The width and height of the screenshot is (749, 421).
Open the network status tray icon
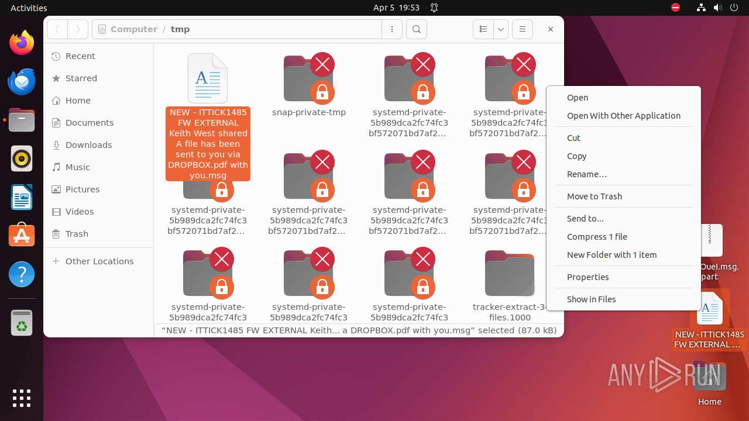point(701,8)
